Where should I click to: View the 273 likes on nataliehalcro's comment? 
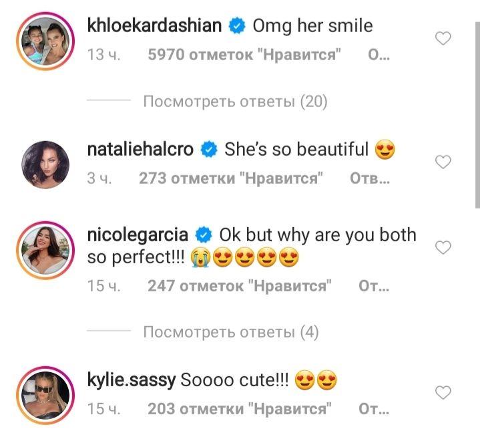coord(231,178)
